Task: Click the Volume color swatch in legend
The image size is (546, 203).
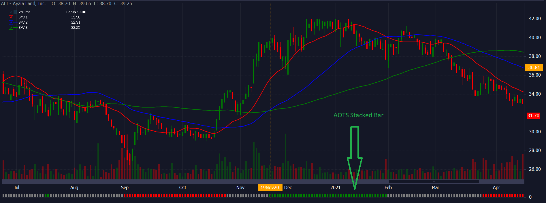Action: coord(16,12)
